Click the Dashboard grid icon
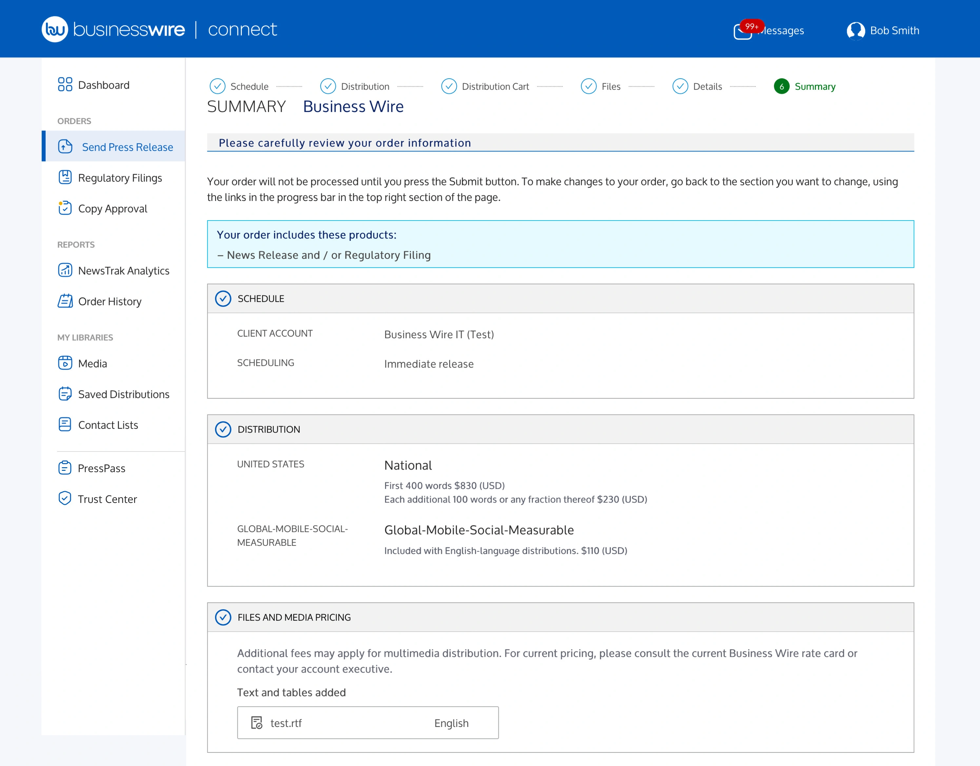This screenshot has height=766, width=980. pyautogui.click(x=65, y=84)
